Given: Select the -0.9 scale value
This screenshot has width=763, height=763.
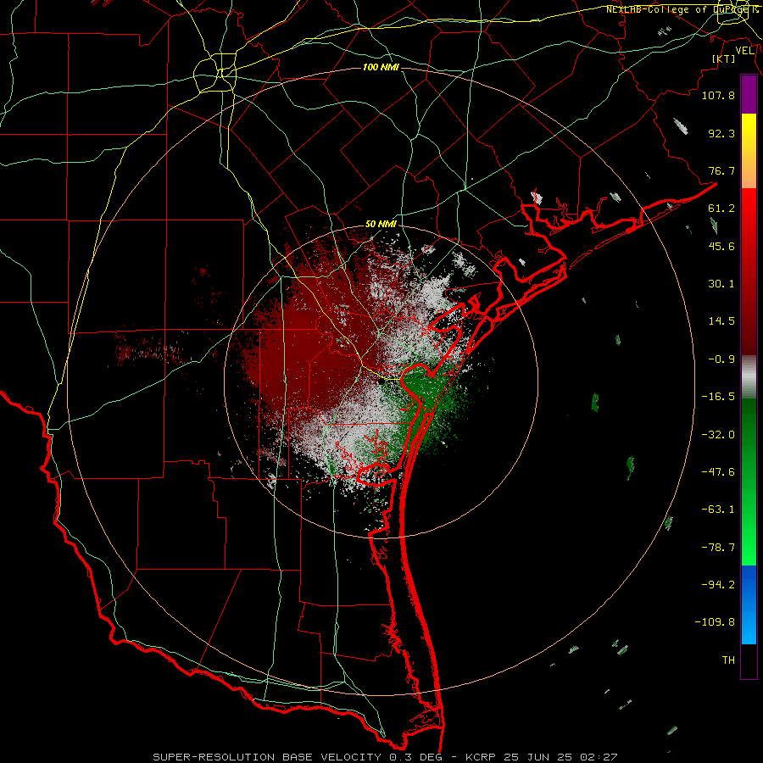Looking at the screenshot, I should point(721,359).
